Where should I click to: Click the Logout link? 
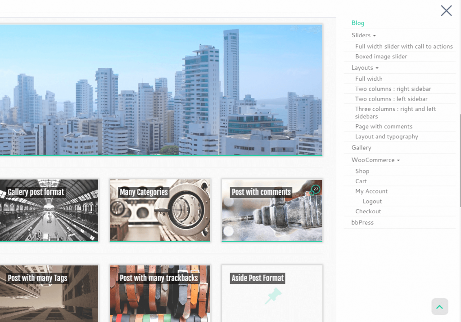point(372,202)
